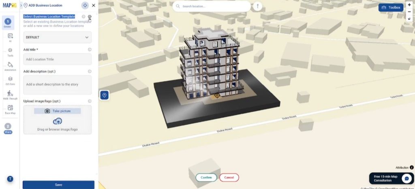The width and height of the screenshot is (415, 189).
Task: Click the chat bubble icon
Action: point(407,178)
